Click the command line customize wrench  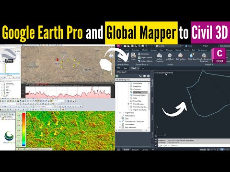tap(156, 145)
